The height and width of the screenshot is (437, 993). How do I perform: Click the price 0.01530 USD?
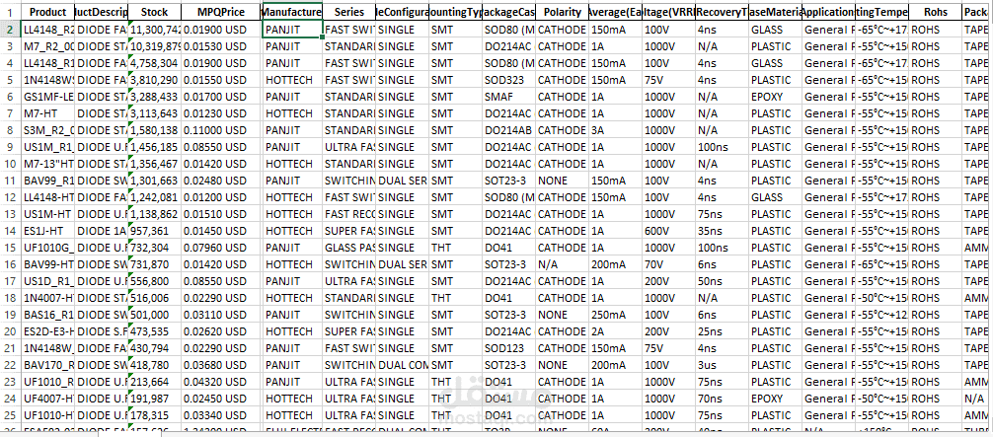[219, 46]
